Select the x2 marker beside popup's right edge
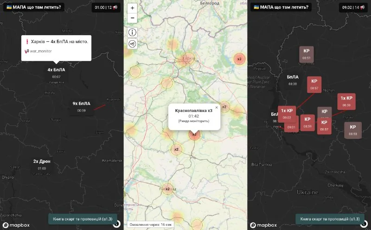Screen dimensions: 371x230 (x=224, y=107)
